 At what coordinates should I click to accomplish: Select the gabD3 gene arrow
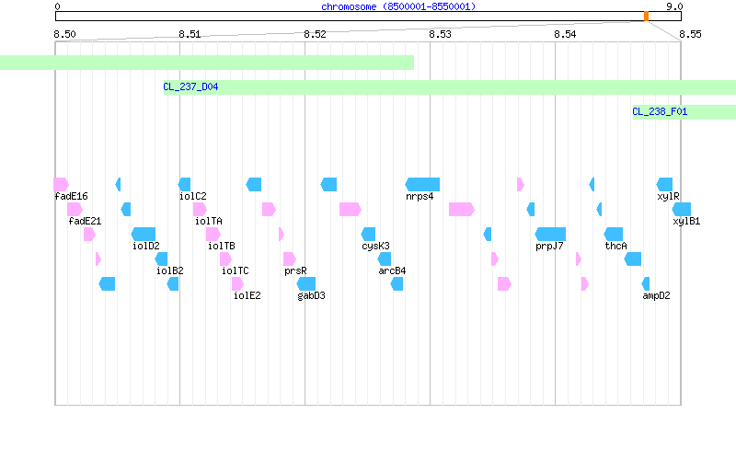[306, 284]
